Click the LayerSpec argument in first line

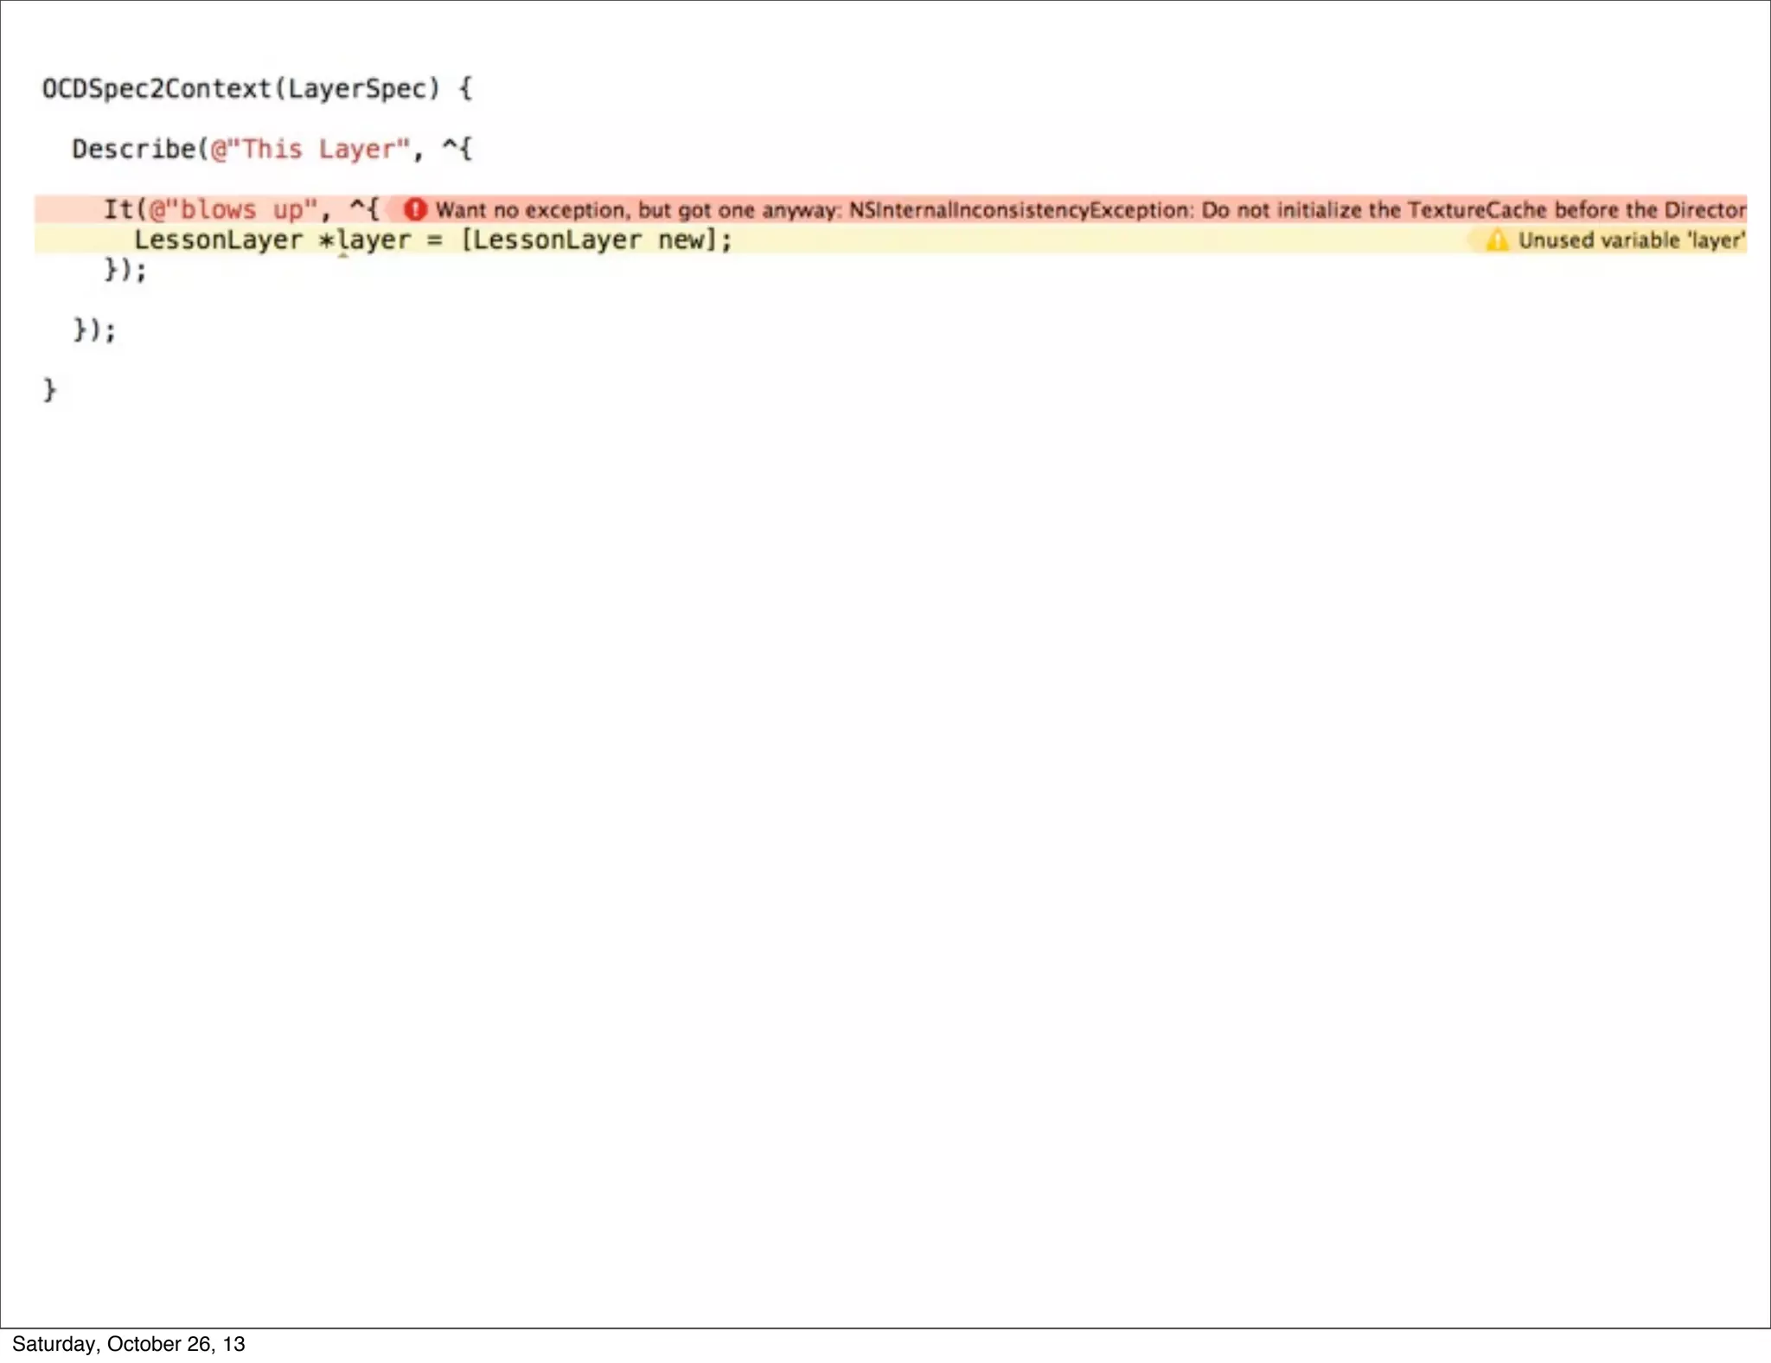click(357, 89)
